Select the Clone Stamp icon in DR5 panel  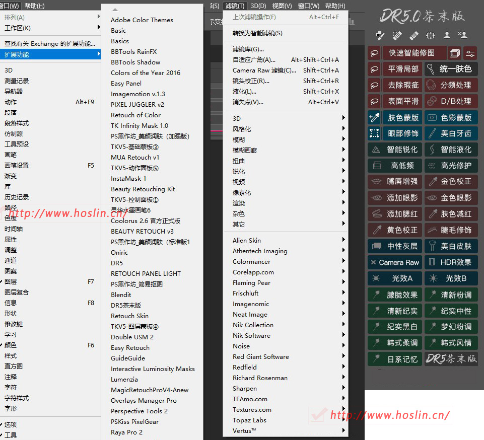[447, 36]
